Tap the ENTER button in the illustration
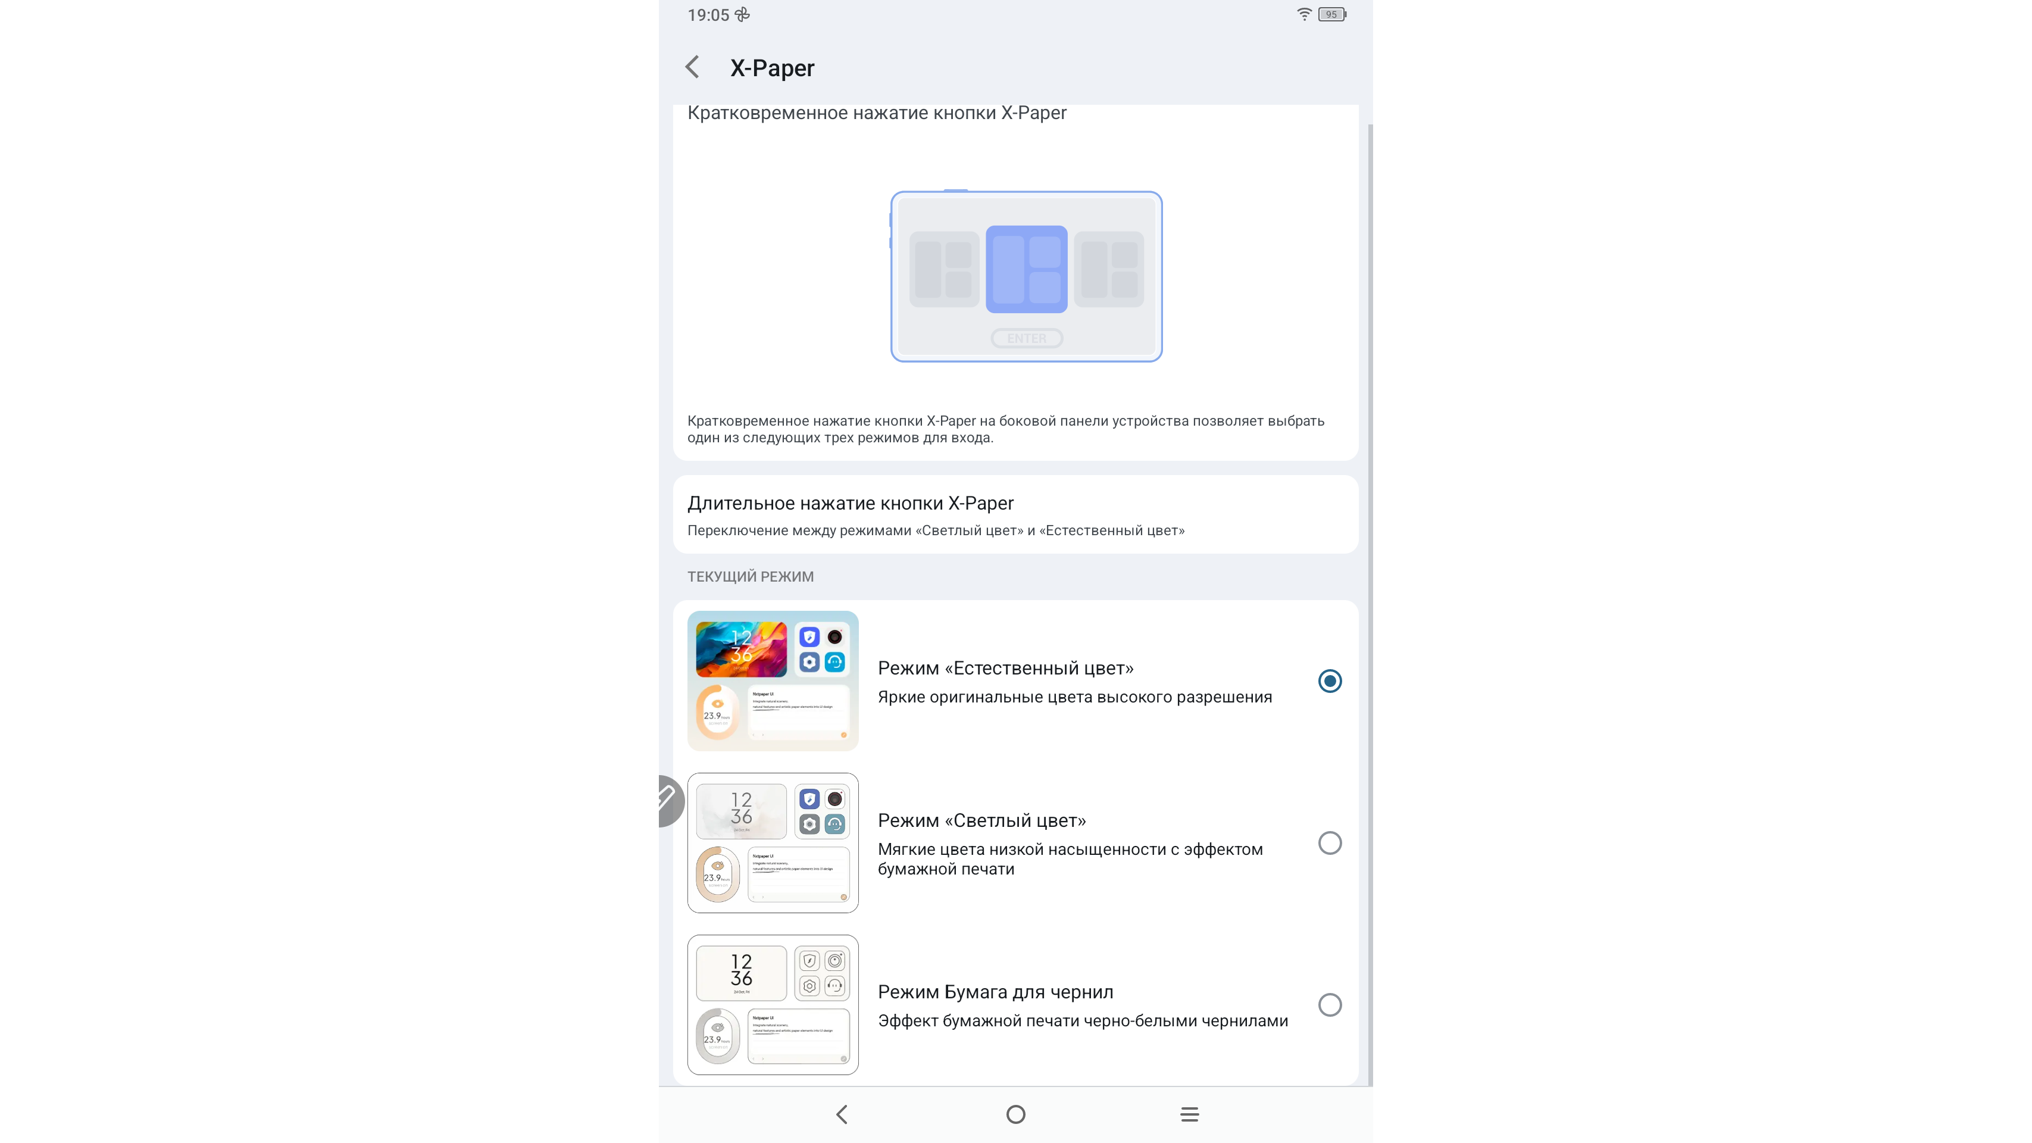Image resolution: width=2032 pixels, height=1143 pixels. point(1026,338)
